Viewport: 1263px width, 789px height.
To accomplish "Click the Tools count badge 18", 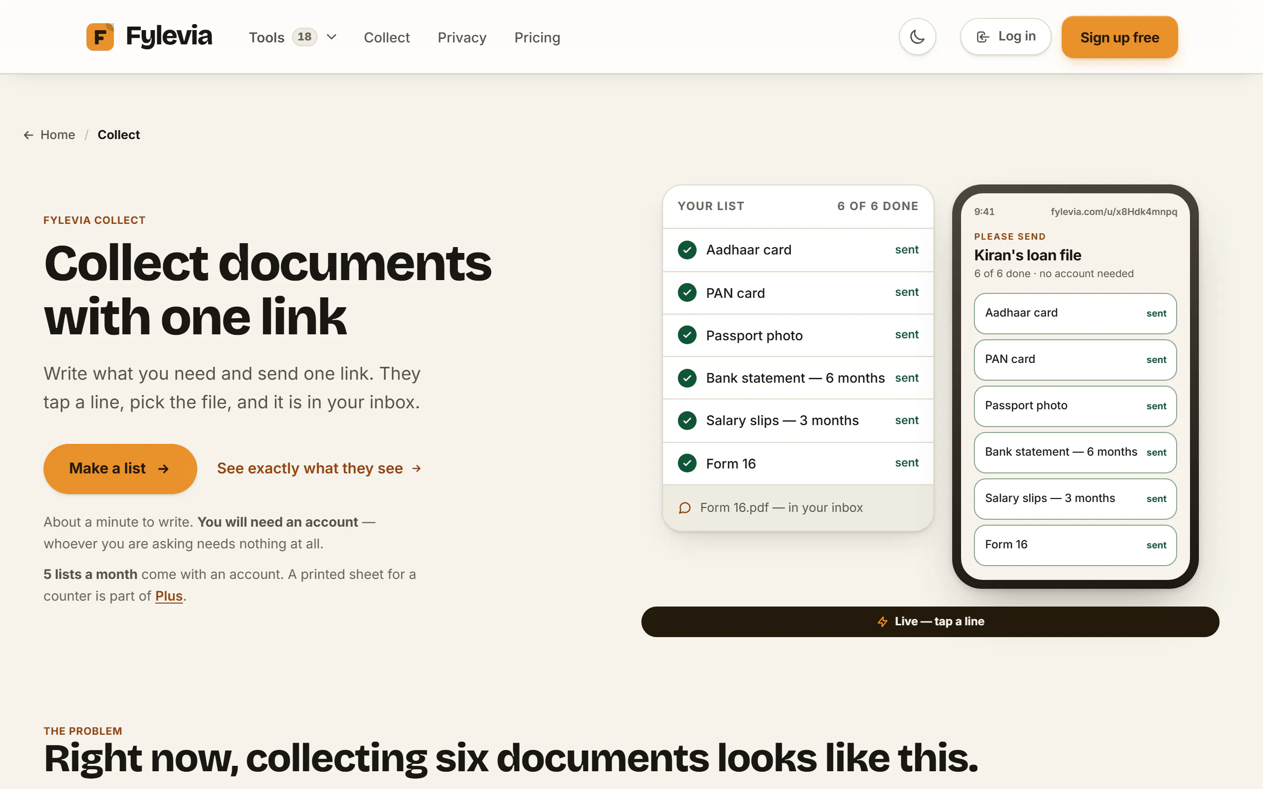I will click(x=305, y=37).
